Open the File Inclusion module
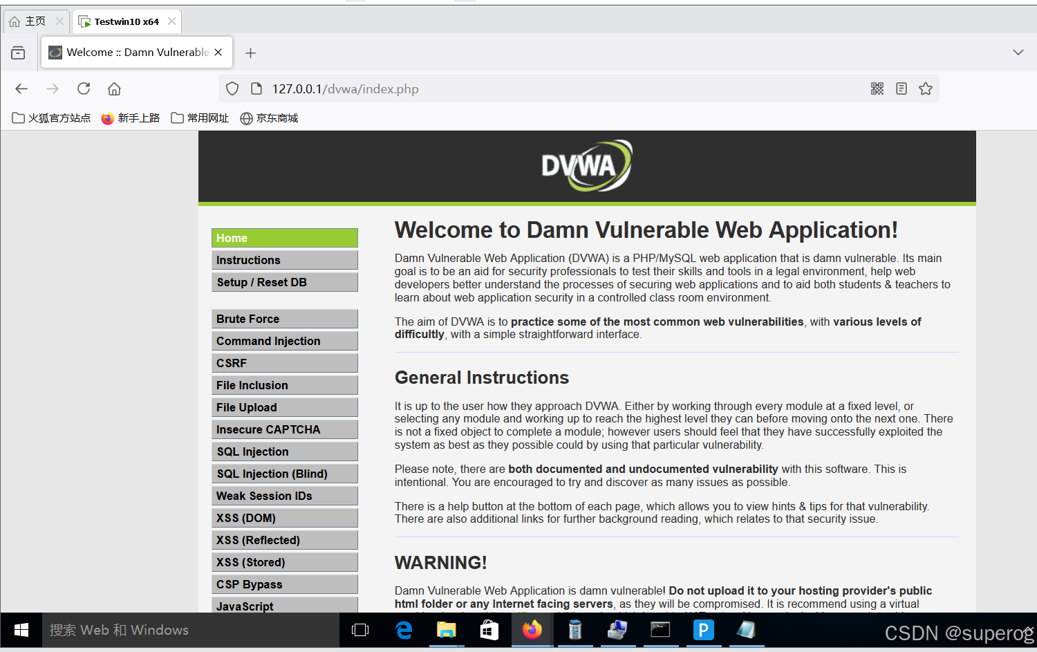The image size is (1037, 652). pyautogui.click(x=285, y=385)
